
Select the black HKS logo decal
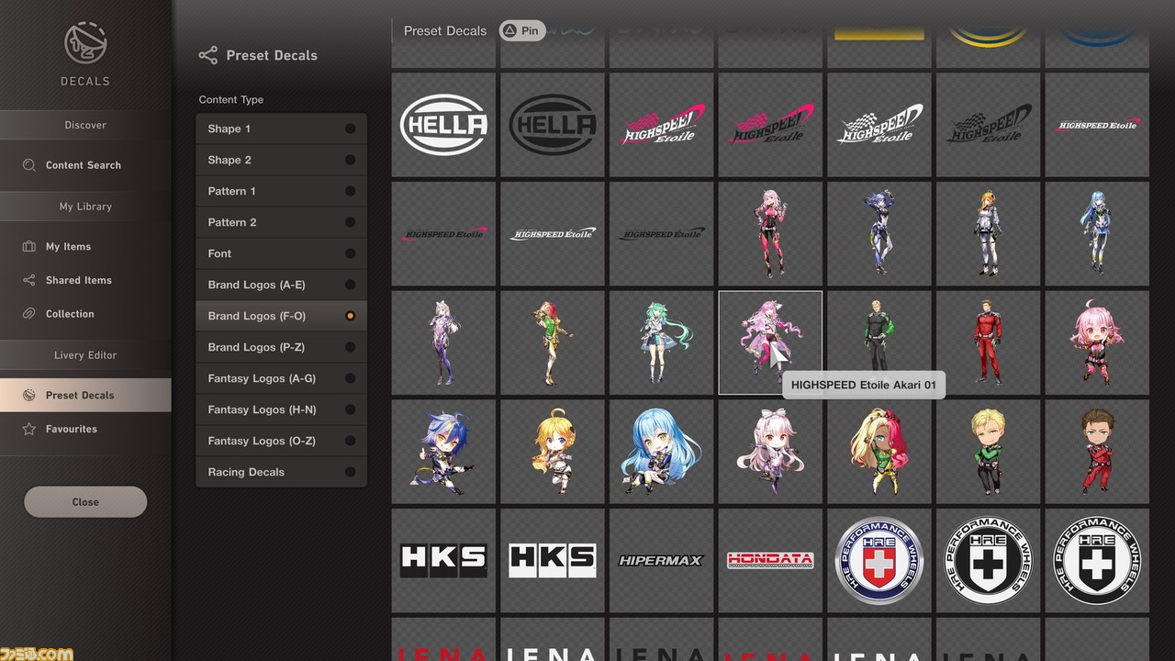[554, 560]
